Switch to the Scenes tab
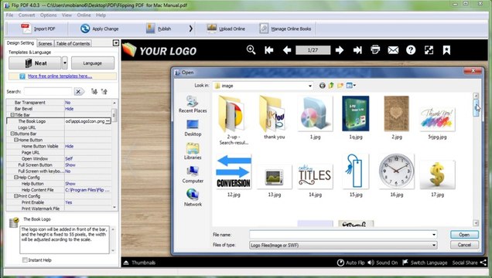 (45, 43)
